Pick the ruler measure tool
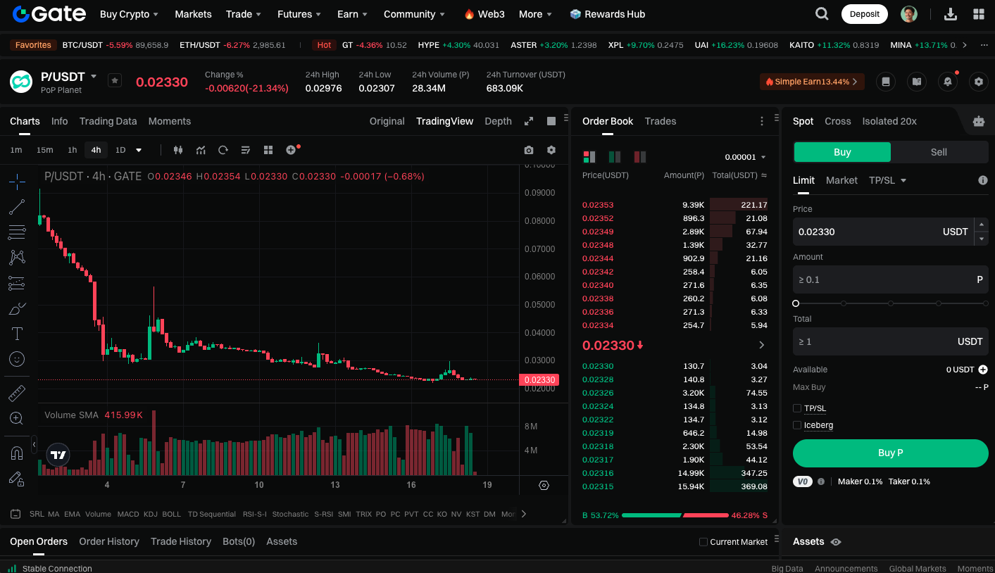The height and width of the screenshot is (573, 995). pyautogui.click(x=17, y=393)
